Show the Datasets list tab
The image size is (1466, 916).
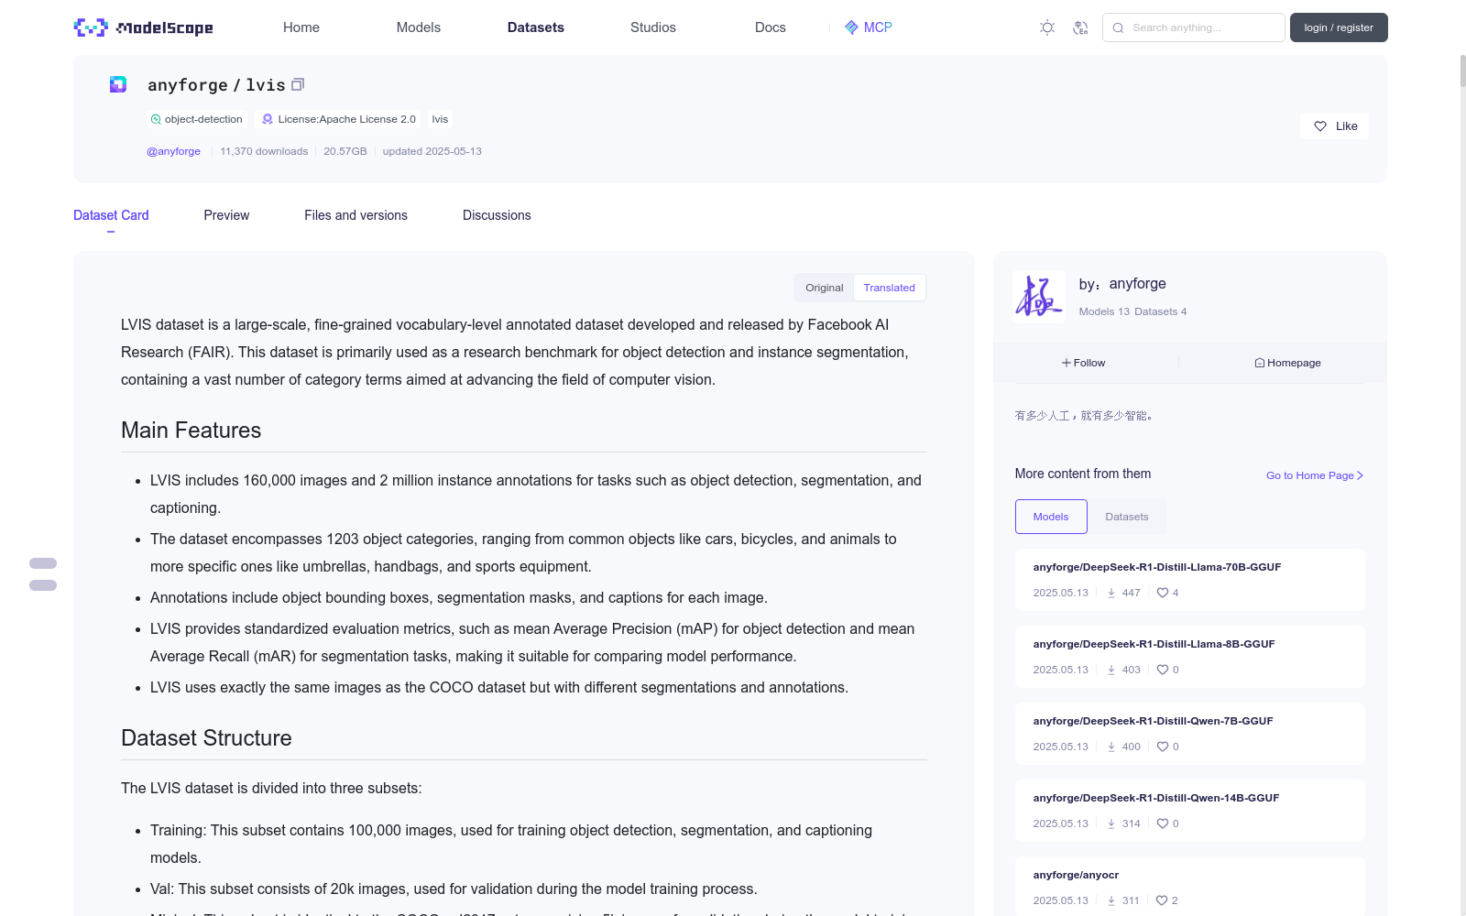[x=1127, y=517]
